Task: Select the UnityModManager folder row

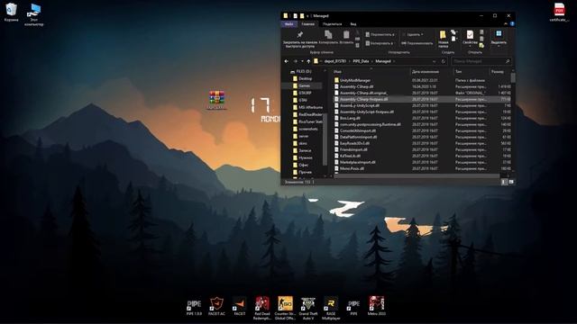Action: click(x=423, y=80)
